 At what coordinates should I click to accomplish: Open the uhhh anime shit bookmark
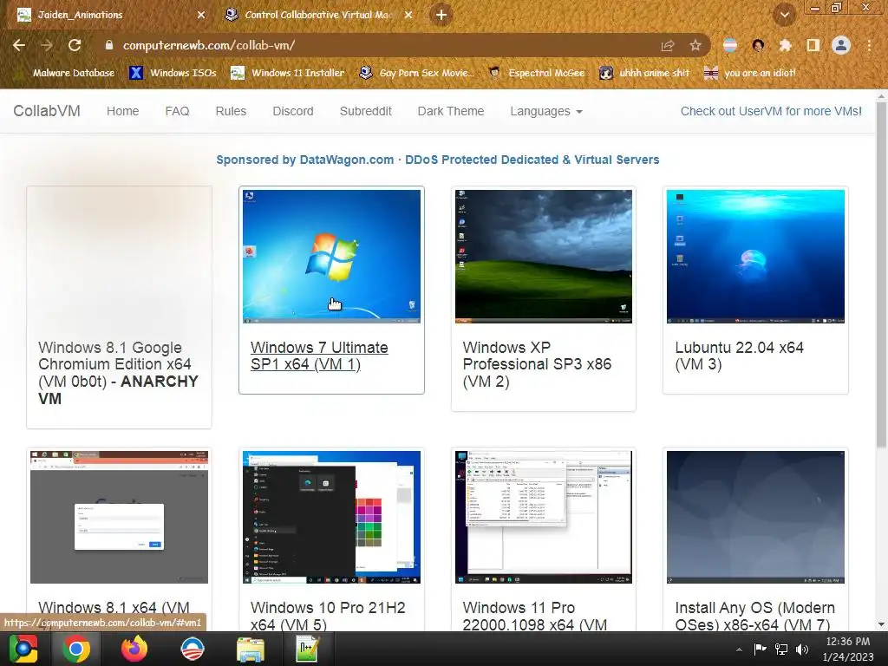(645, 73)
